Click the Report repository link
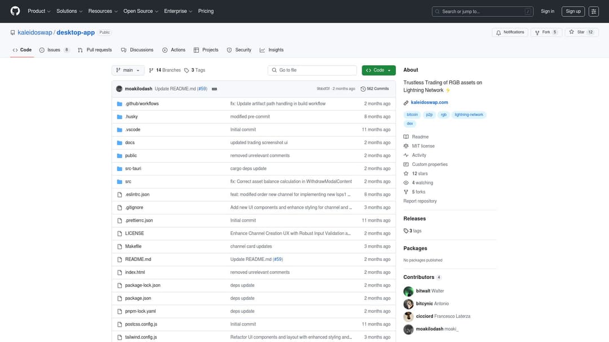The width and height of the screenshot is (609, 342). tap(420, 201)
